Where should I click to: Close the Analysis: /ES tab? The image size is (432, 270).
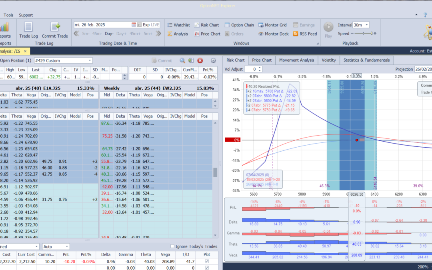pos(25,51)
